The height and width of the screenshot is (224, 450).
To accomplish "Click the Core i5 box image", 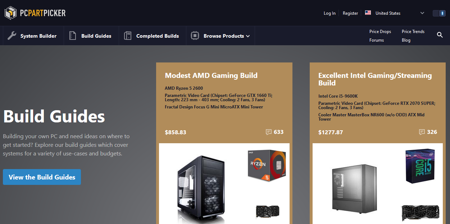I will (x=420, y=166).
